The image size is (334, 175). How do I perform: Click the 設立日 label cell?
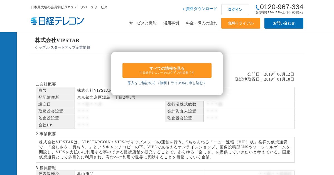click(55, 104)
